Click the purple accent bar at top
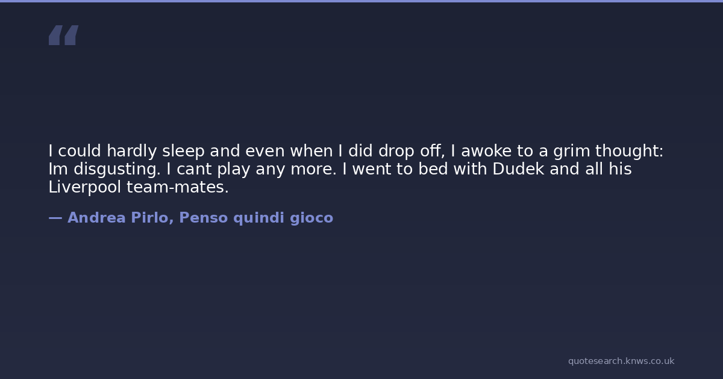723x379 pixels. (361, 1)
